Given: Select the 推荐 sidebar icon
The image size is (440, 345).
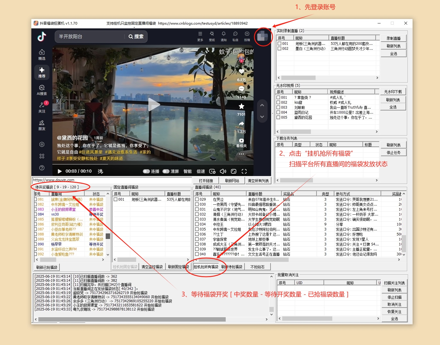Looking at the screenshot, I should pyautogui.click(x=42, y=72).
